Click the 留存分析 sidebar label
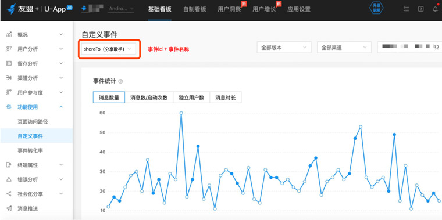442x220 pixels. [x=28, y=64]
